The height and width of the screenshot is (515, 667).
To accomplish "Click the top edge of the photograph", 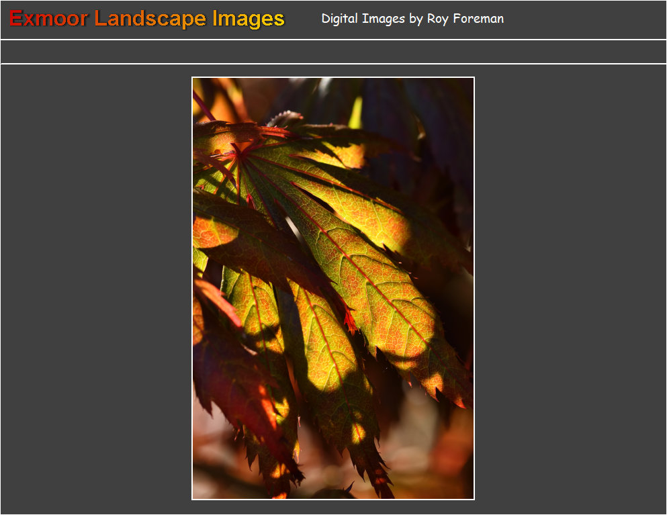I will 332,79.
